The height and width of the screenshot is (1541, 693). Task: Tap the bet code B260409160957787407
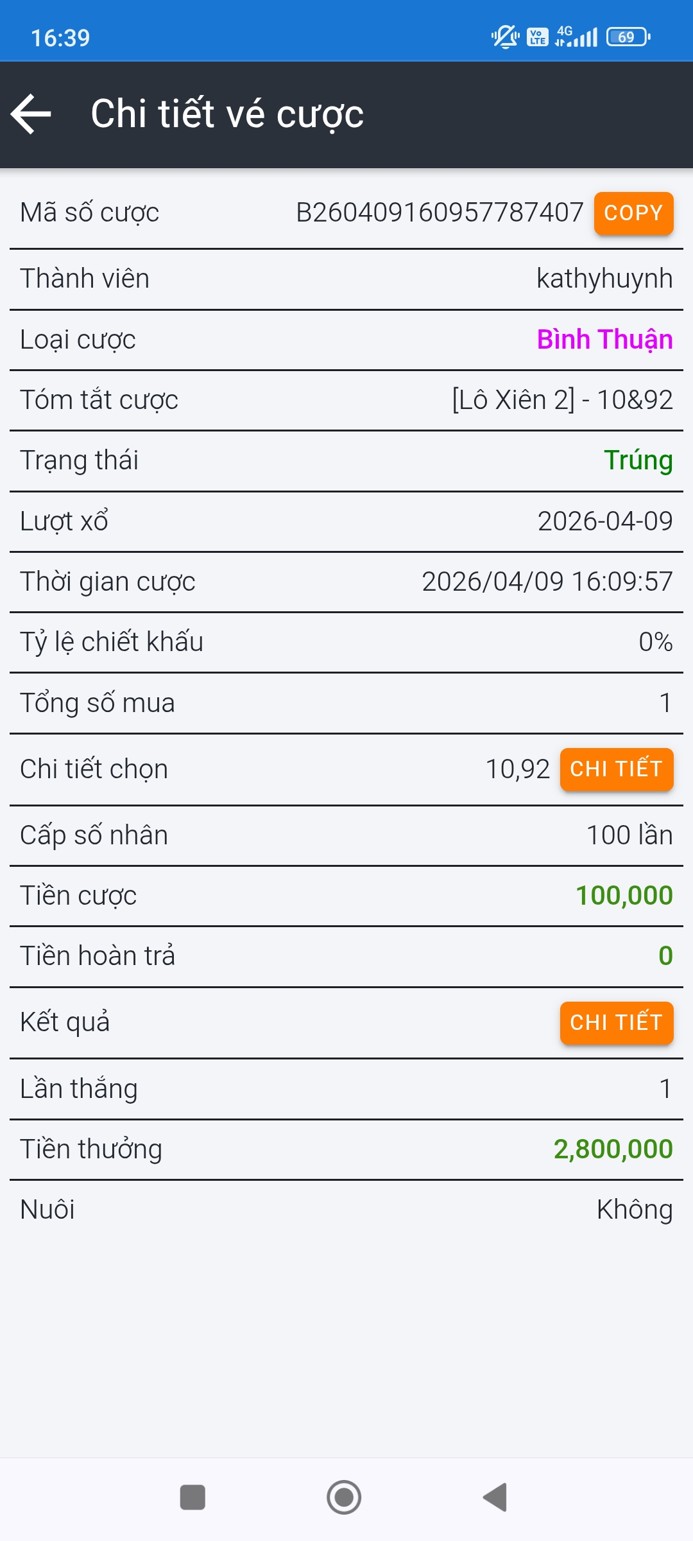440,213
